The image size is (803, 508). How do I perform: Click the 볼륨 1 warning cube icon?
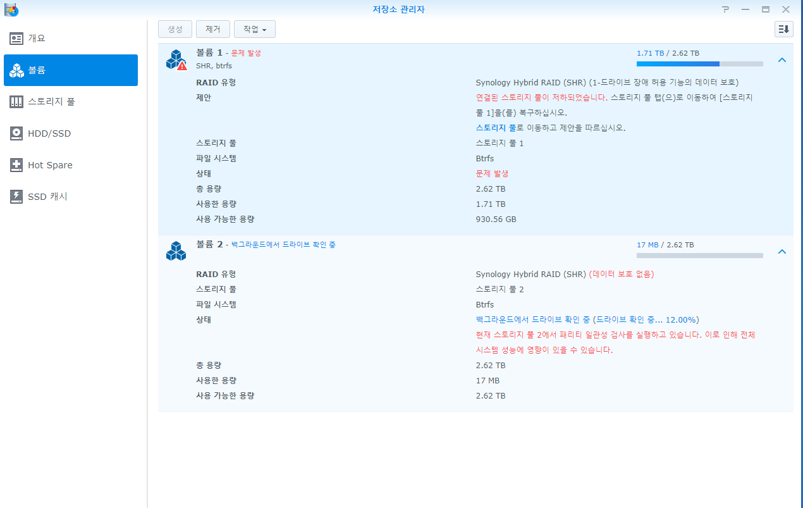point(176,59)
